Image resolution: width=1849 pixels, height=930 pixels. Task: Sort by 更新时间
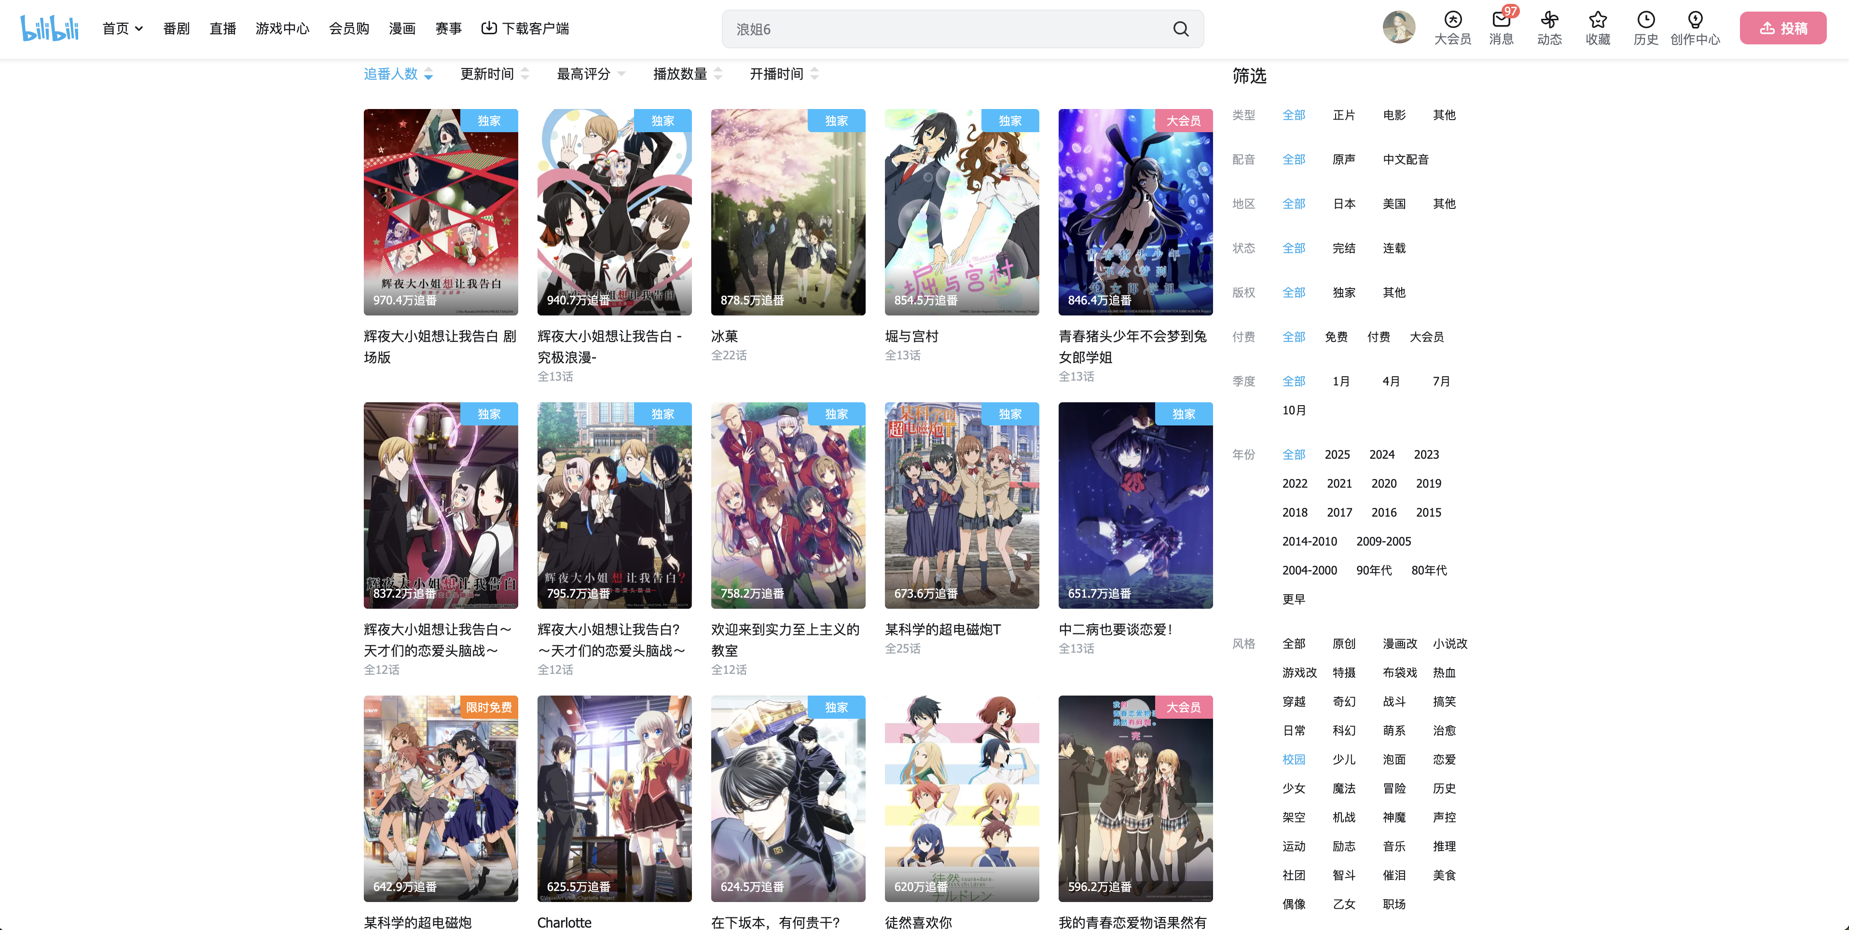pos(495,74)
